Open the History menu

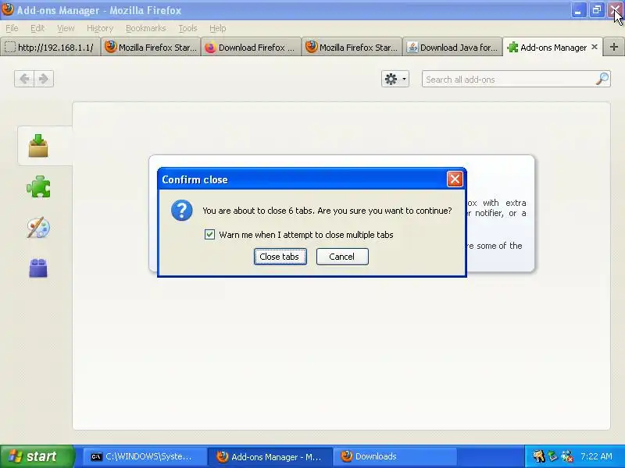[x=100, y=28]
